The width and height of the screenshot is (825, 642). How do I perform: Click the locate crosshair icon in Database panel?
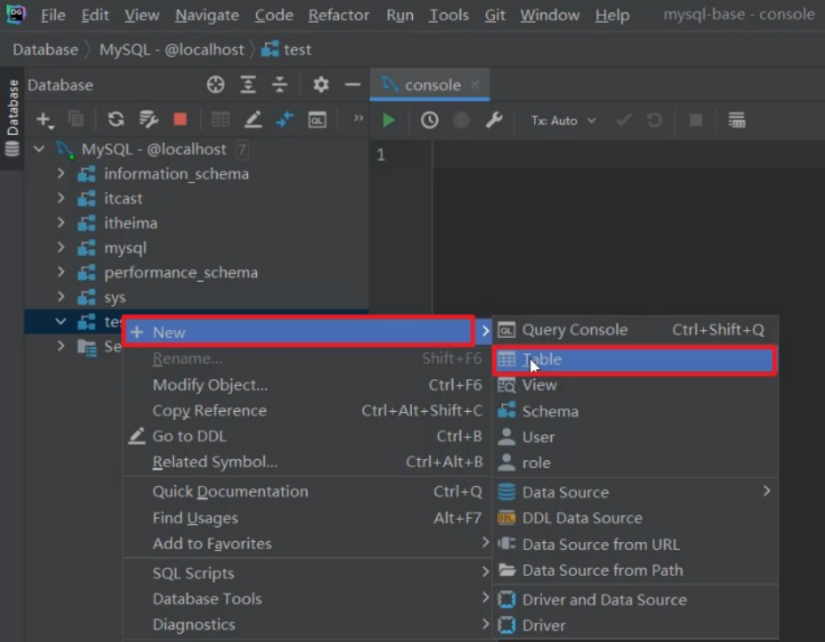(216, 84)
